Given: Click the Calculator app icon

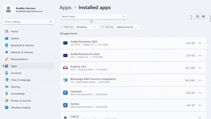Looking at the screenshot, I should [65, 93].
